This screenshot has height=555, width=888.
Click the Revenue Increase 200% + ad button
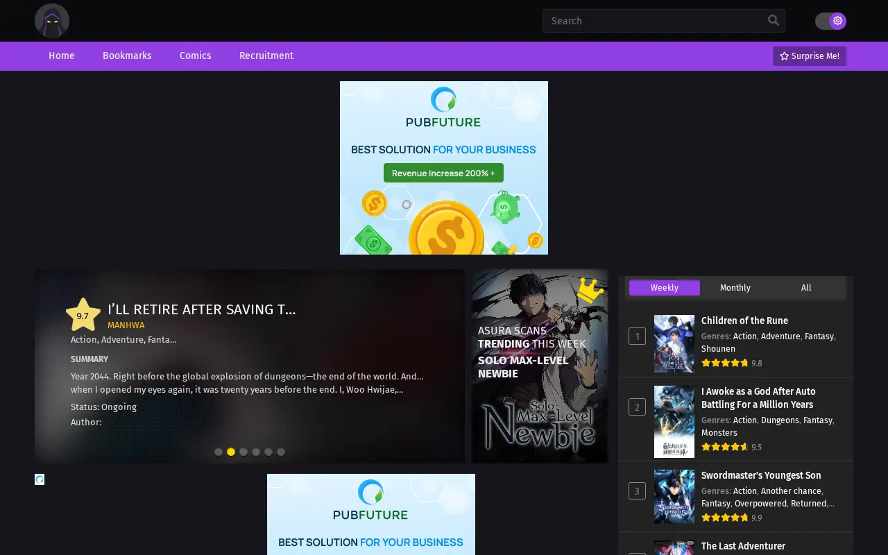pyautogui.click(x=443, y=173)
